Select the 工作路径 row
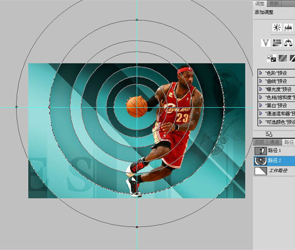 click(x=274, y=171)
